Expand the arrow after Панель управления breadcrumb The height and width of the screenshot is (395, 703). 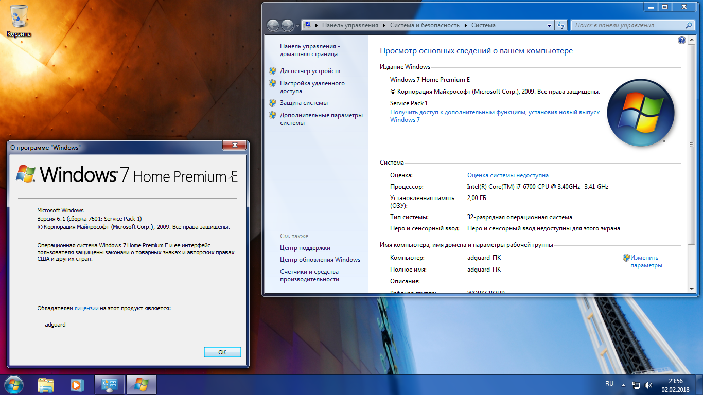tap(384, 25)
